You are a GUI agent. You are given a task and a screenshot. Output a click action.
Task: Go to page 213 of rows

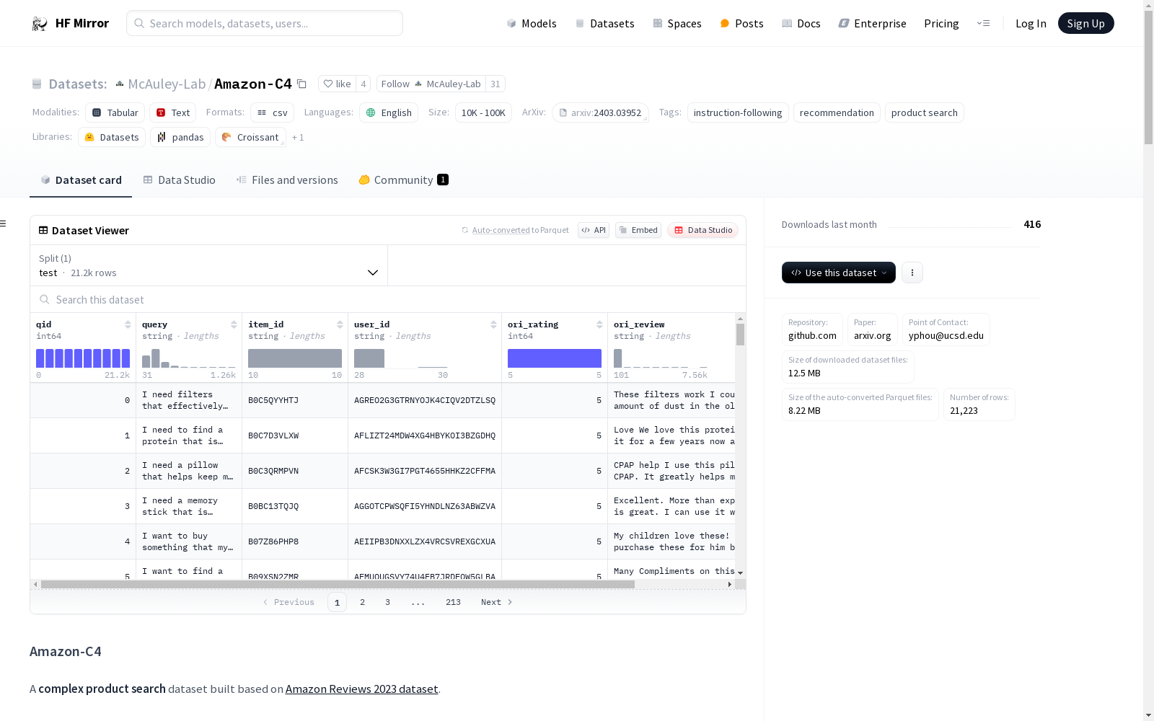(453, 602)
